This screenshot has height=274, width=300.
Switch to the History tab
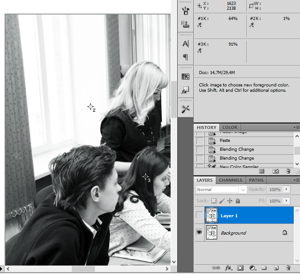(206, 128)
